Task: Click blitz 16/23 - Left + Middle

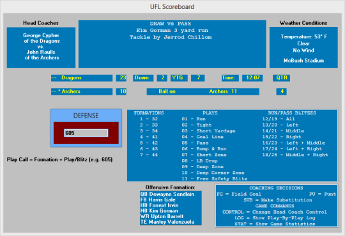Action: (x=293, y=143)
